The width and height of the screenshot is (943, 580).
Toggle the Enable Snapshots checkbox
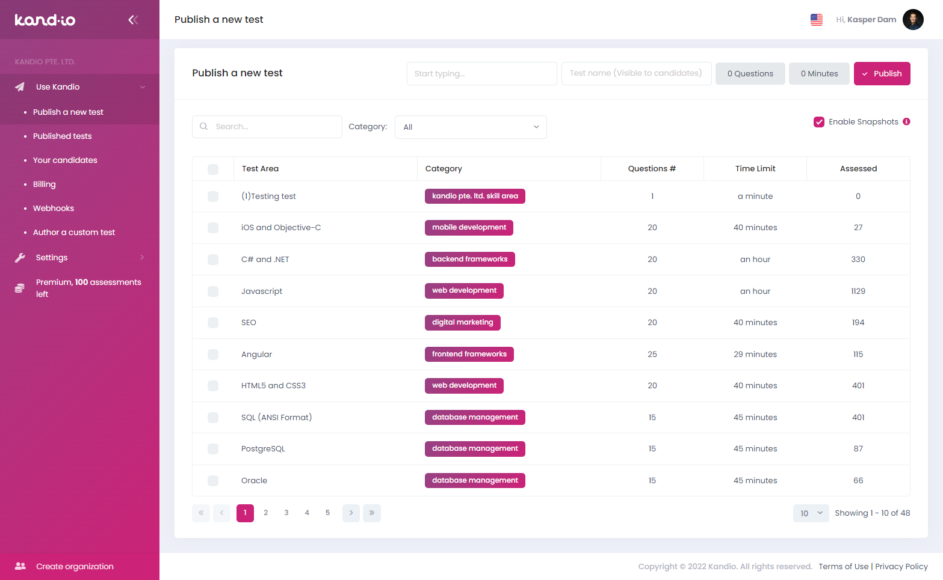click(x=818, y=122)
